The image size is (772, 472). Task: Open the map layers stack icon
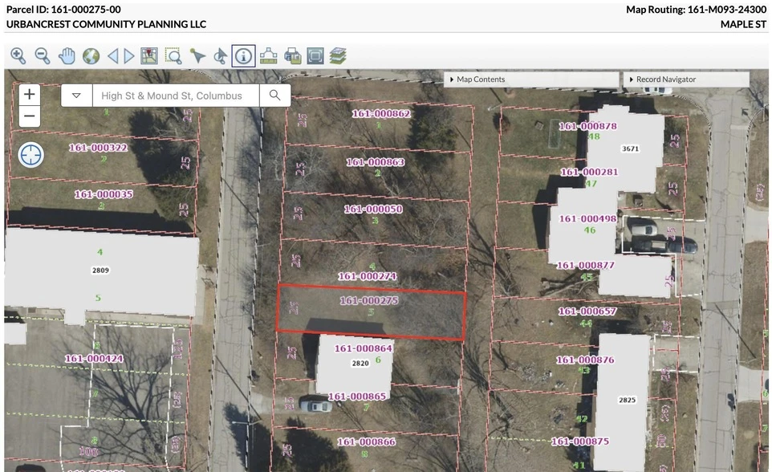pyautogui.click(x=338, y=56)
